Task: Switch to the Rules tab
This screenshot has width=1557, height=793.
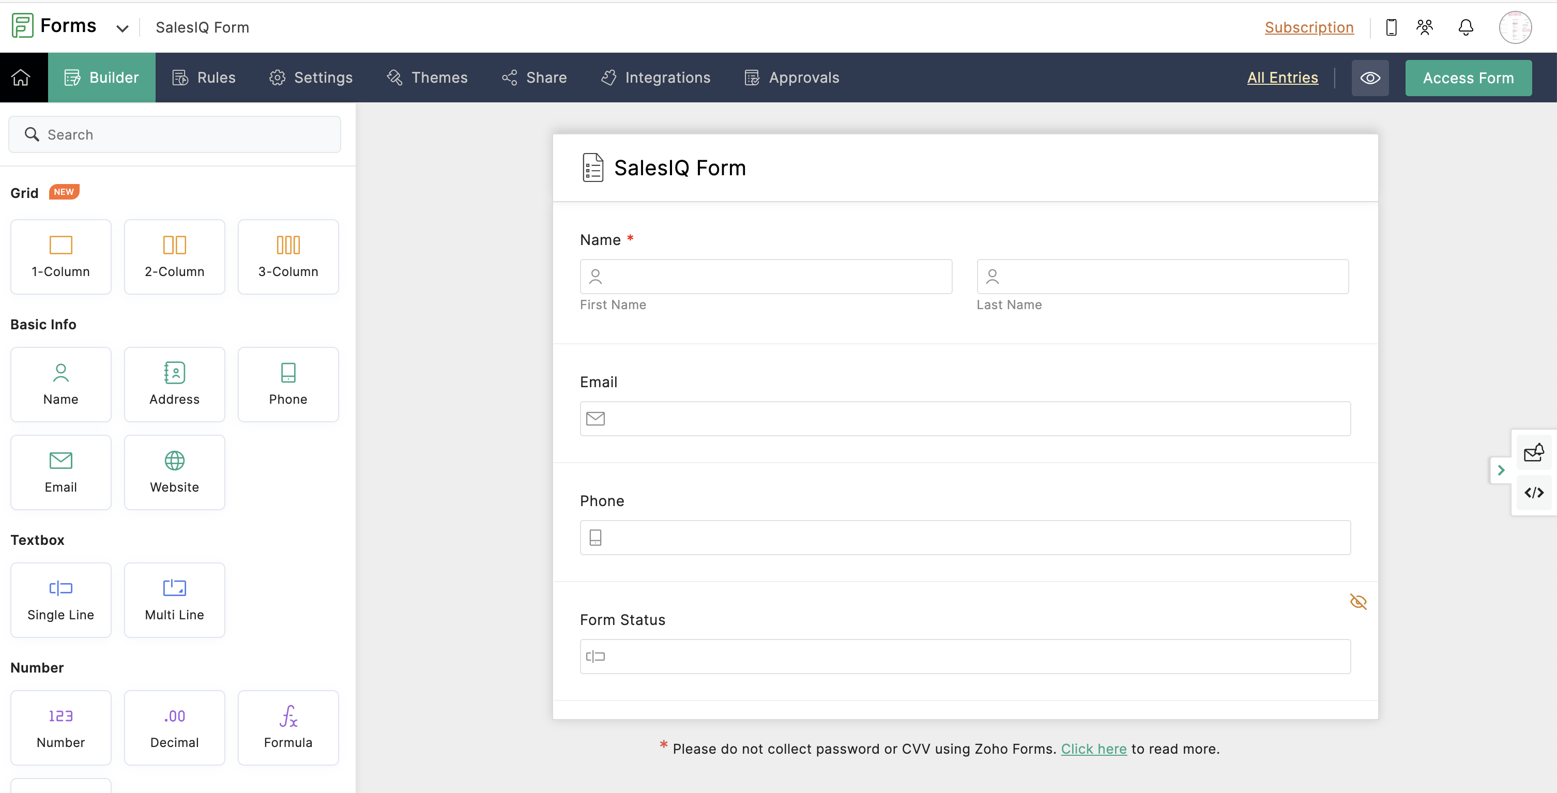Action: [x=204, y=78]
